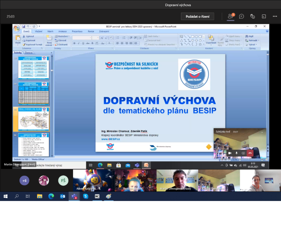Screen dimensions: 281x226
Task: Select the star shape in shapes gallery
Action: (x=200, y=44)
